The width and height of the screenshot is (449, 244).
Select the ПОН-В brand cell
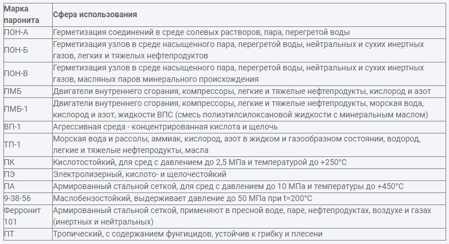pos(28,73)
